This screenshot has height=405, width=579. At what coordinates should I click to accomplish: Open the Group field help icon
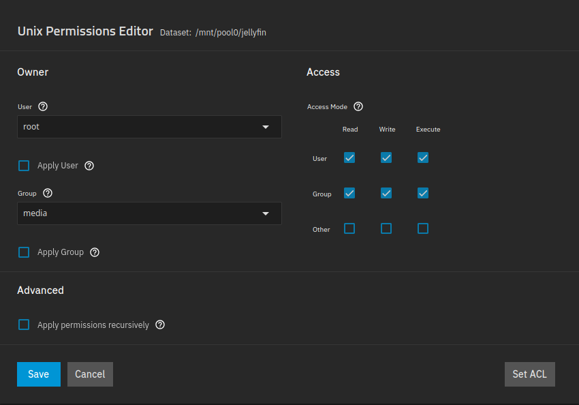tap(47, 193)
